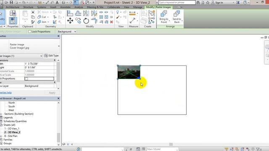Select the Offset tool
The width and height of the screenshot is (269, 151).
tap(78, 13)
